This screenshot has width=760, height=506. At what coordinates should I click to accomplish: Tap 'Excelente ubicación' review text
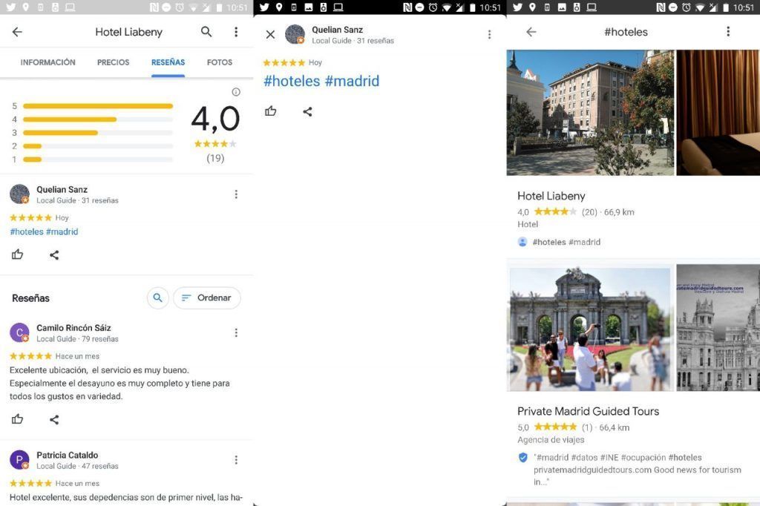click(119, 383)
